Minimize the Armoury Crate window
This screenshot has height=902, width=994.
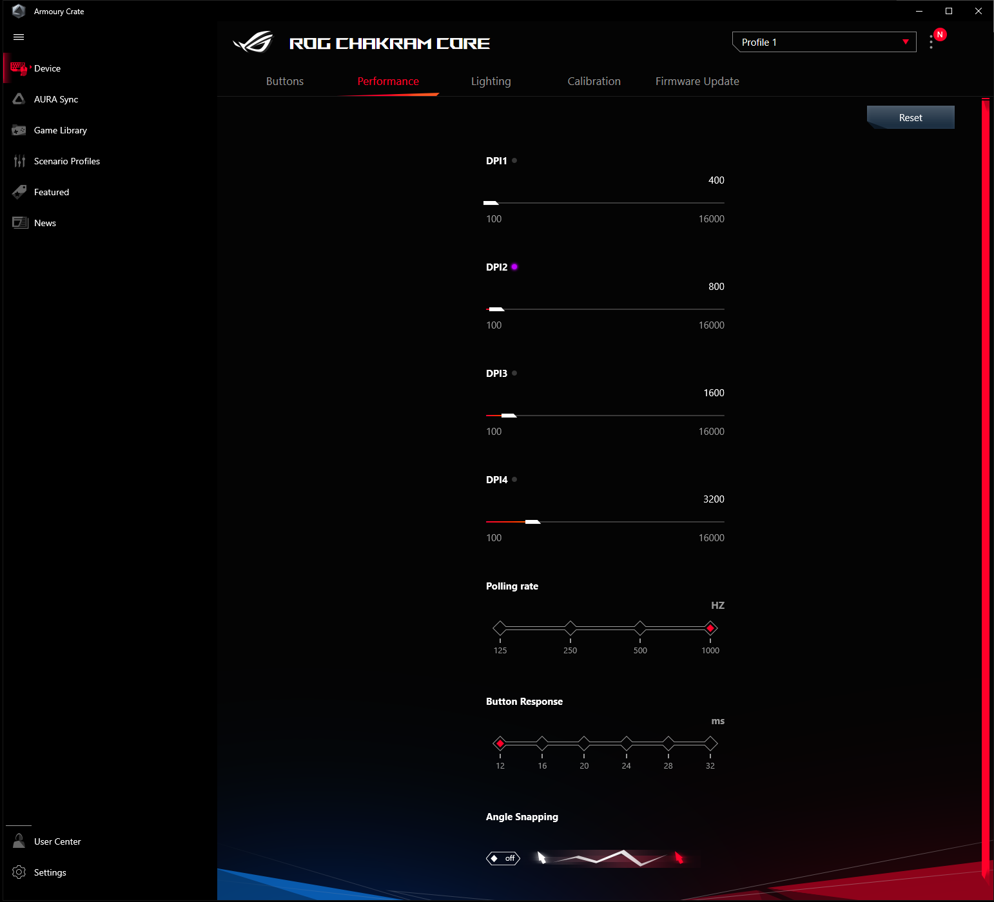tap(919, 11)
